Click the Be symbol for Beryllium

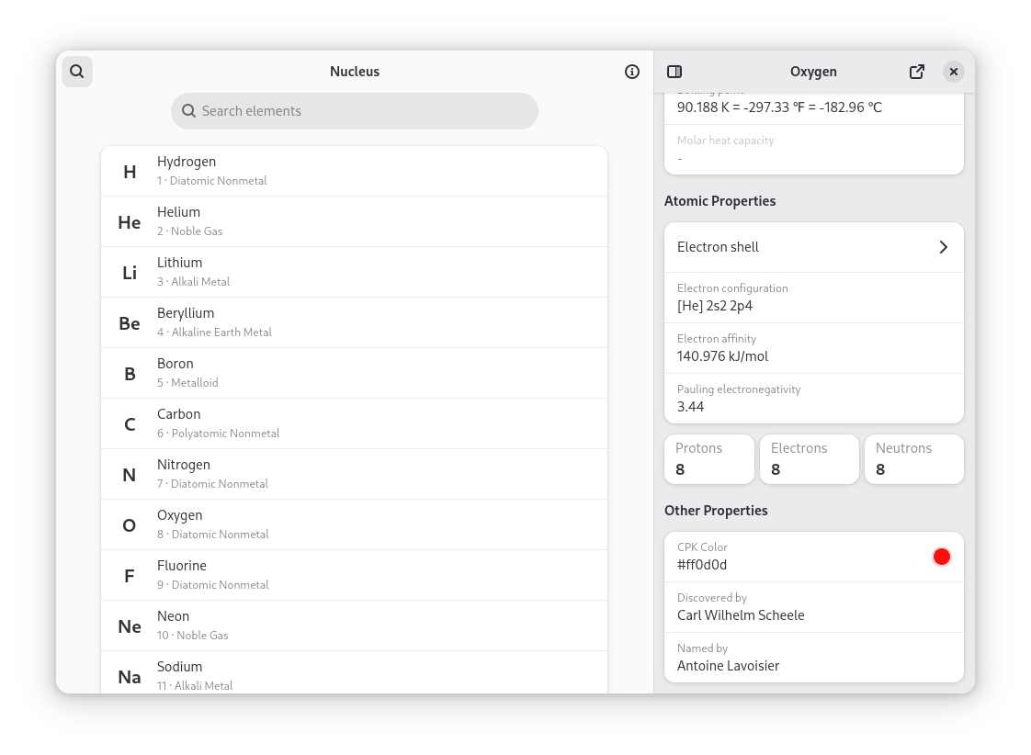[130, 323]
